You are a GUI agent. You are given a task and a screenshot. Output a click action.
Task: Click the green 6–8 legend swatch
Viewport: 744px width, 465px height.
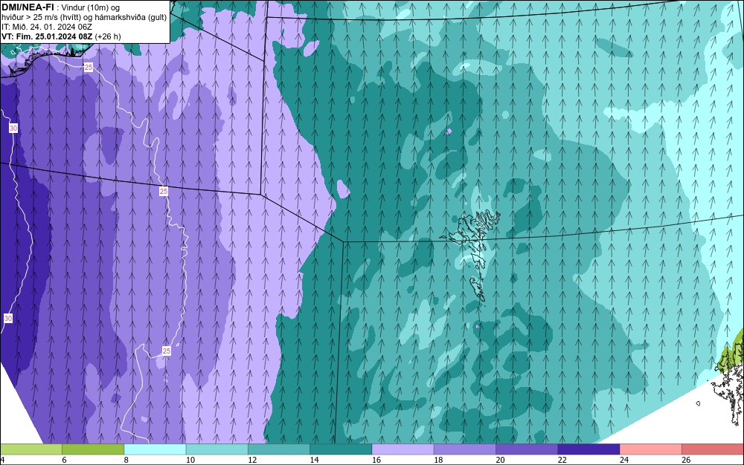click(93, 449)
